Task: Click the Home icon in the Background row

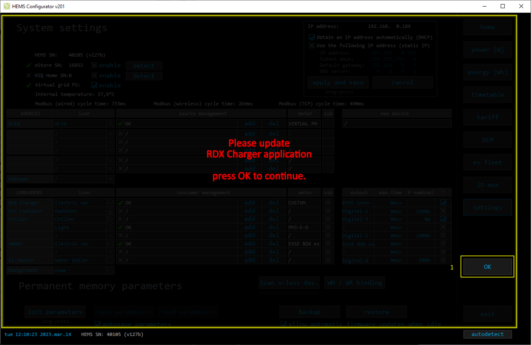Action: click(x=111, y=270)
